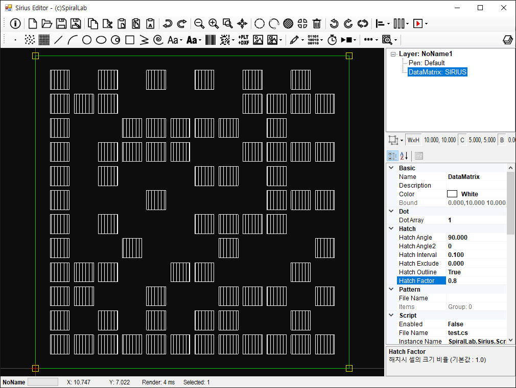Click the White color swatch
Image resolution: width=516 pixels, height=388 pixels.
click(x=452, y=194)
